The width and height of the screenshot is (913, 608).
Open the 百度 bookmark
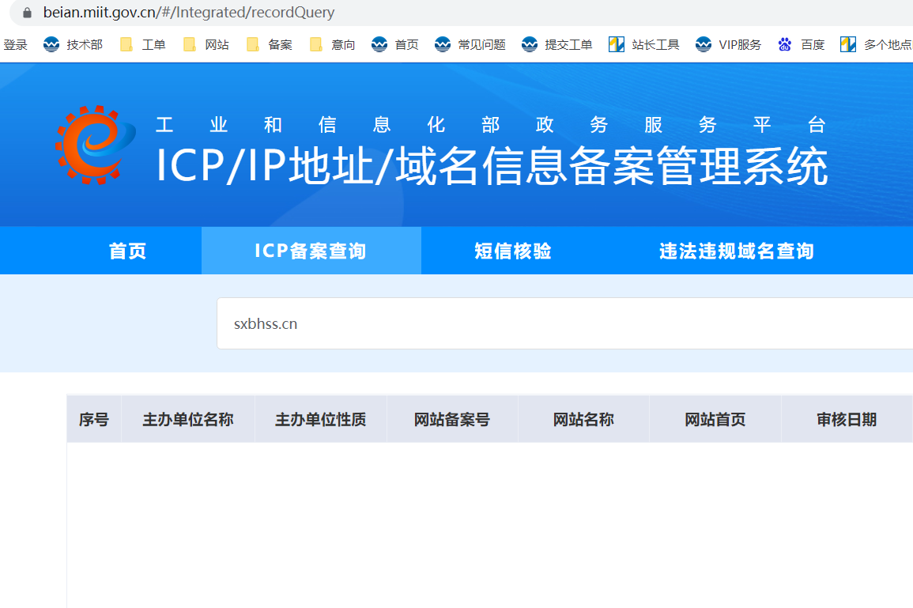(x=802, y=44)
